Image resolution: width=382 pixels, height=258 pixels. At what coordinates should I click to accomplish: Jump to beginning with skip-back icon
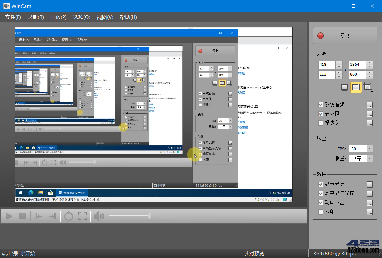[x=39, y=216]
